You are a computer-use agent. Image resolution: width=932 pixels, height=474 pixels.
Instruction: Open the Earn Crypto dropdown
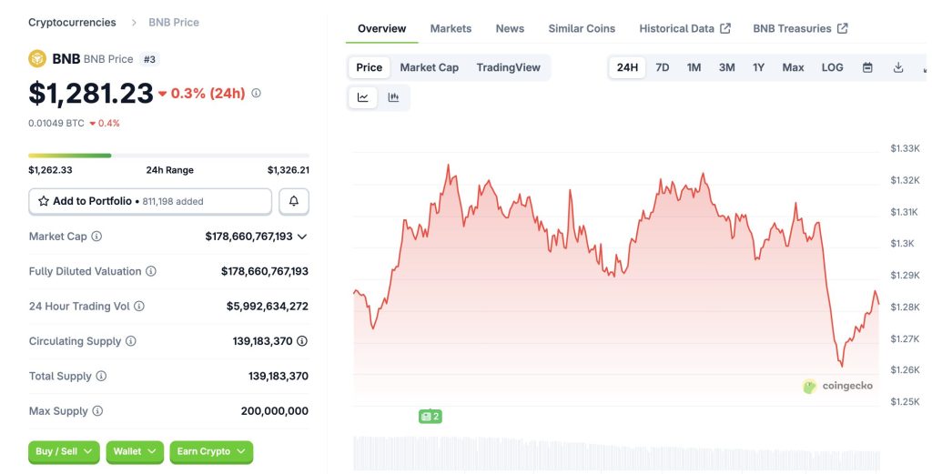point(211,451)
